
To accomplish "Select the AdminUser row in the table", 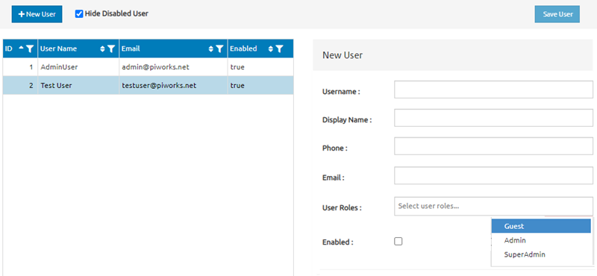I will pos(148,67).
